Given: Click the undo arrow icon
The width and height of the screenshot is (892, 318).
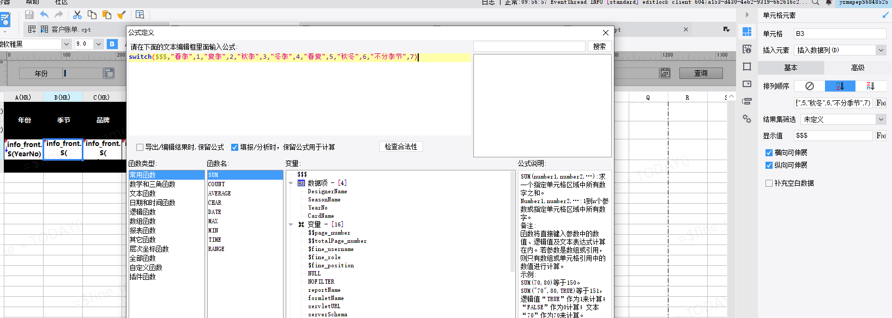Looking at the screenshot, I should click(44, 15).
